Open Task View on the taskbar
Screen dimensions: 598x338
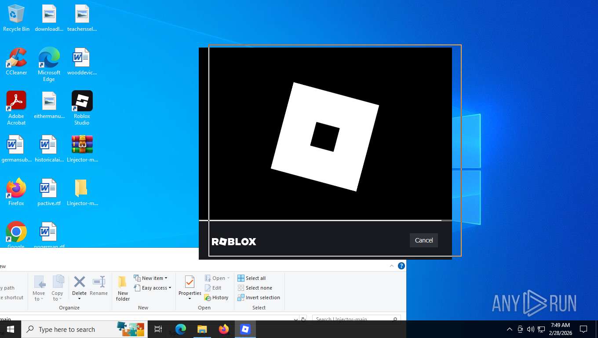158,329
